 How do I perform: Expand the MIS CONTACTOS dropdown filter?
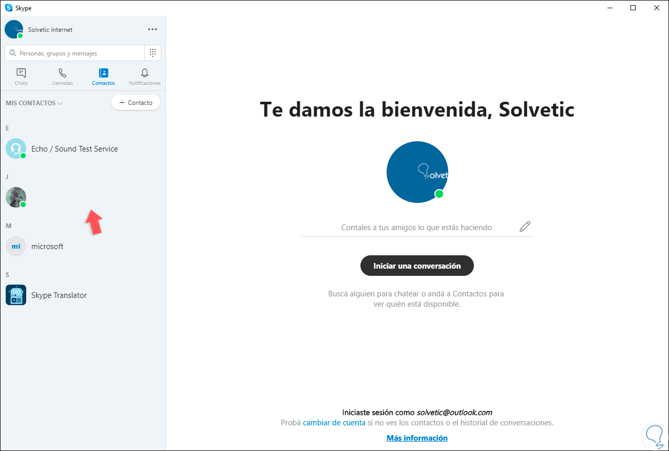click(34, 103)
